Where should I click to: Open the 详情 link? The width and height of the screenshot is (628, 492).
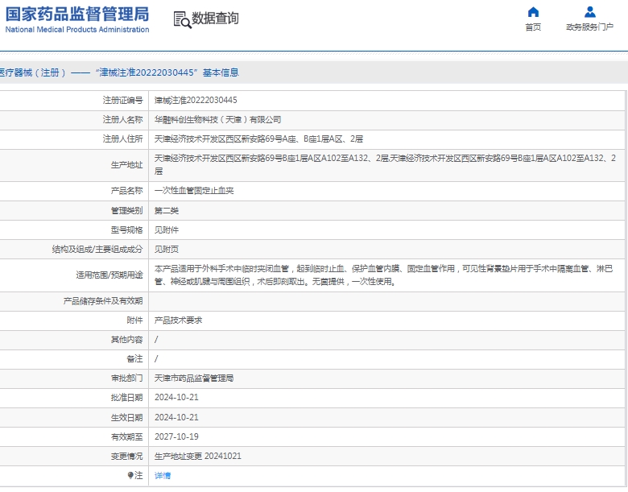coord(163,476)
